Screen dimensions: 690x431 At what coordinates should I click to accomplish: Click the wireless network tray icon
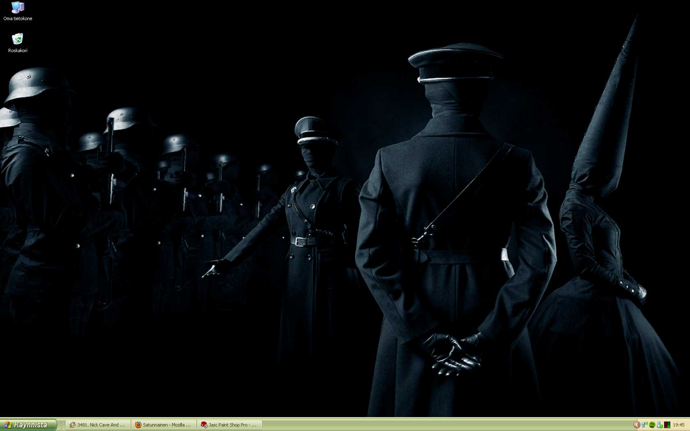click(x=644, y=425)
